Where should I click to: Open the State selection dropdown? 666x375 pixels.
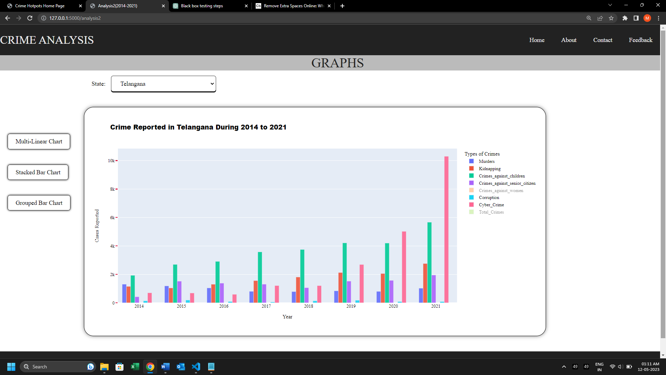click(163, 84)
